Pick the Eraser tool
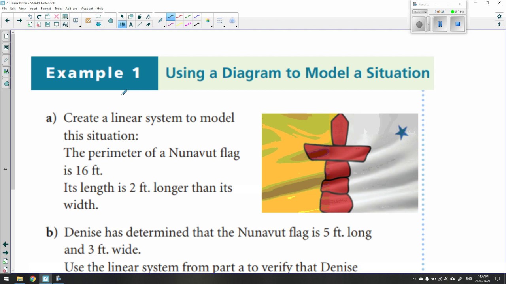Screen dimensions: 506x284 148,24
